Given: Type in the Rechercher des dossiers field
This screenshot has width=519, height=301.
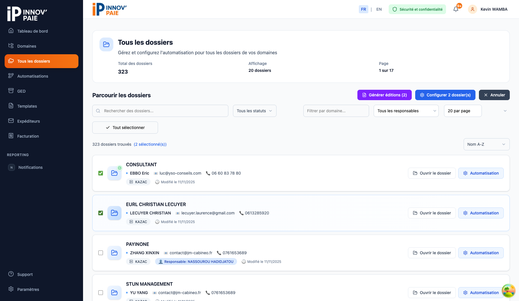Looking at the screenshot, I should pyautogui.click(x=160, y=111).
